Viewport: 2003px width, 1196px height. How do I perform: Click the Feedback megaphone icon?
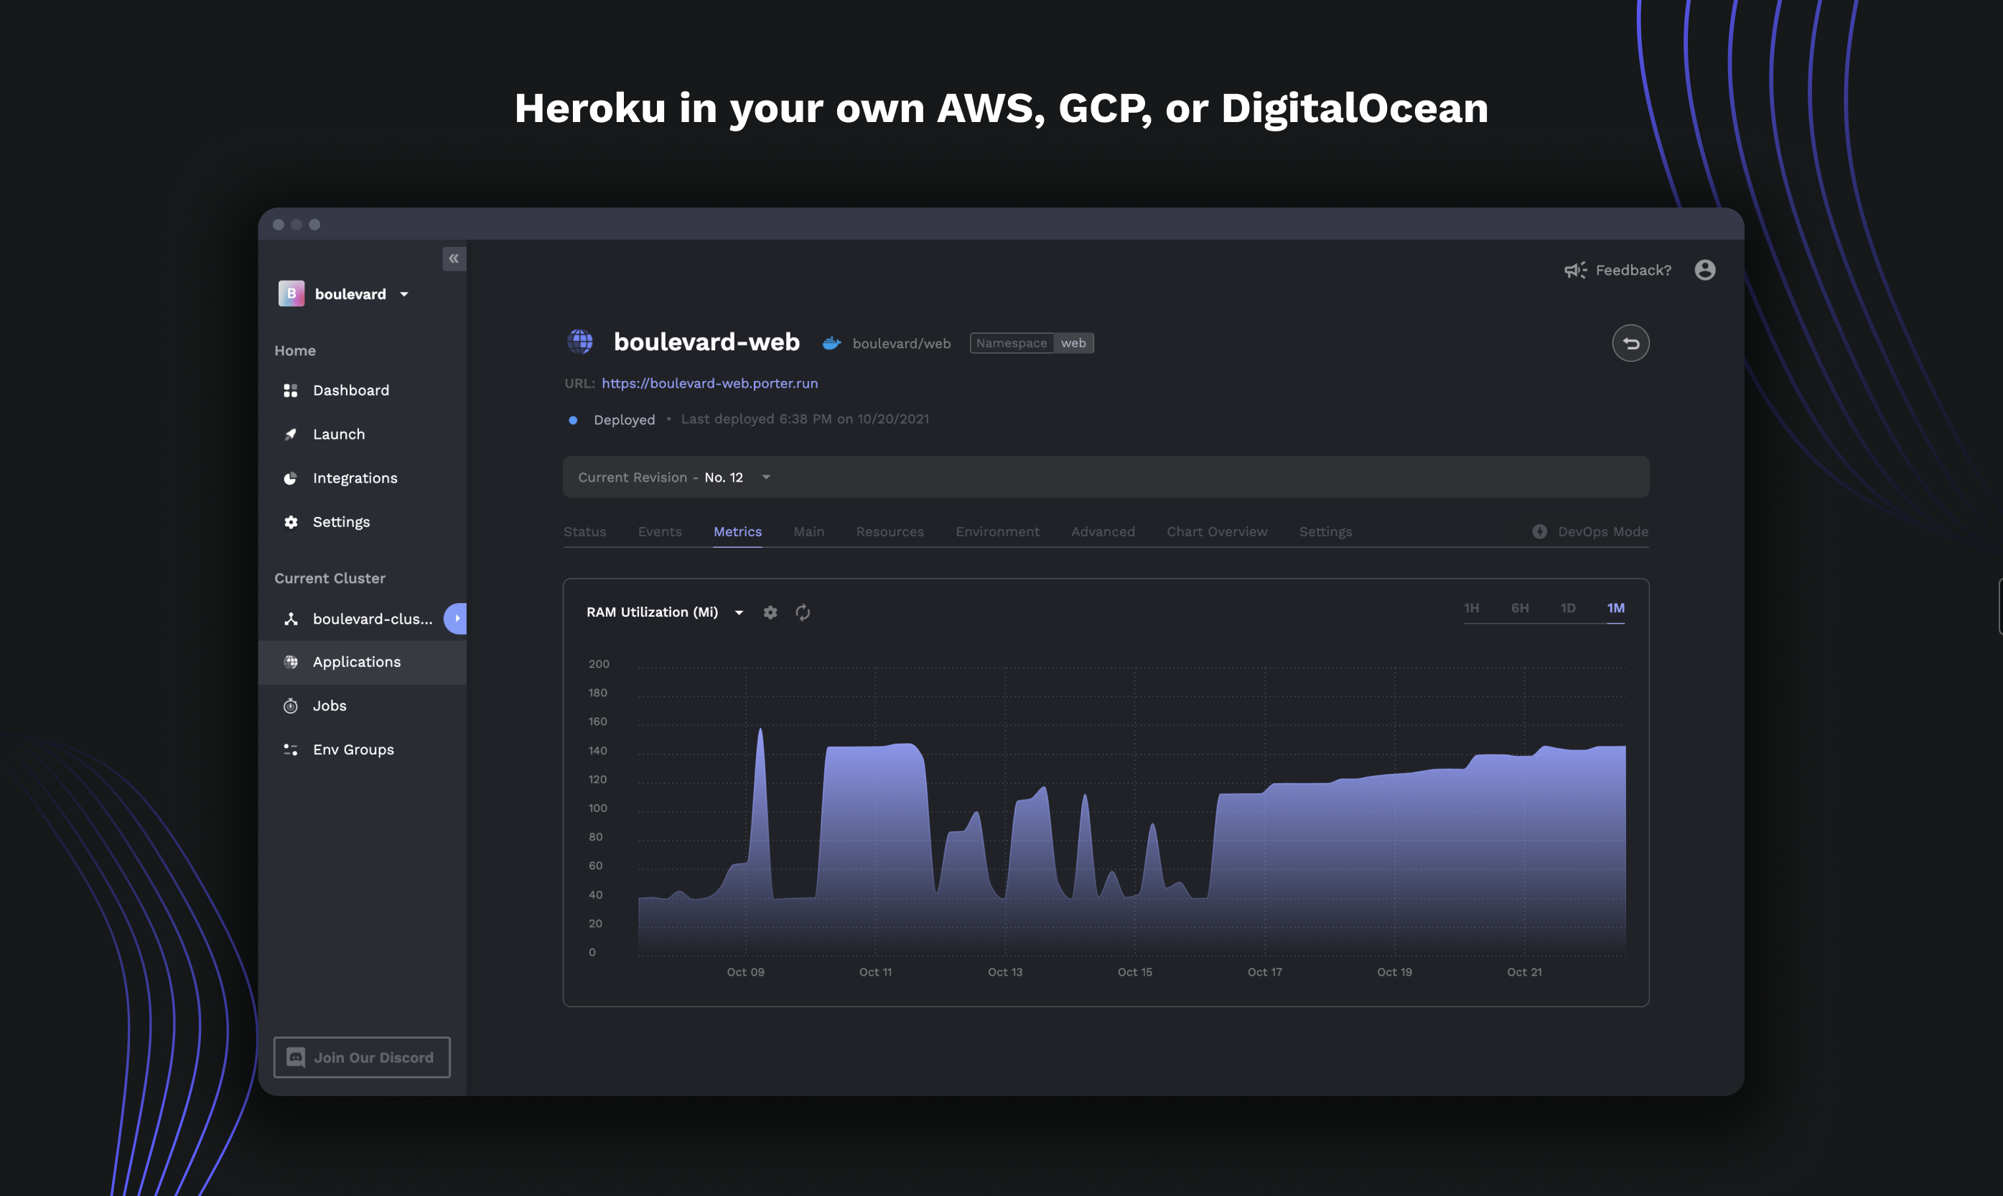(1575, 270)
